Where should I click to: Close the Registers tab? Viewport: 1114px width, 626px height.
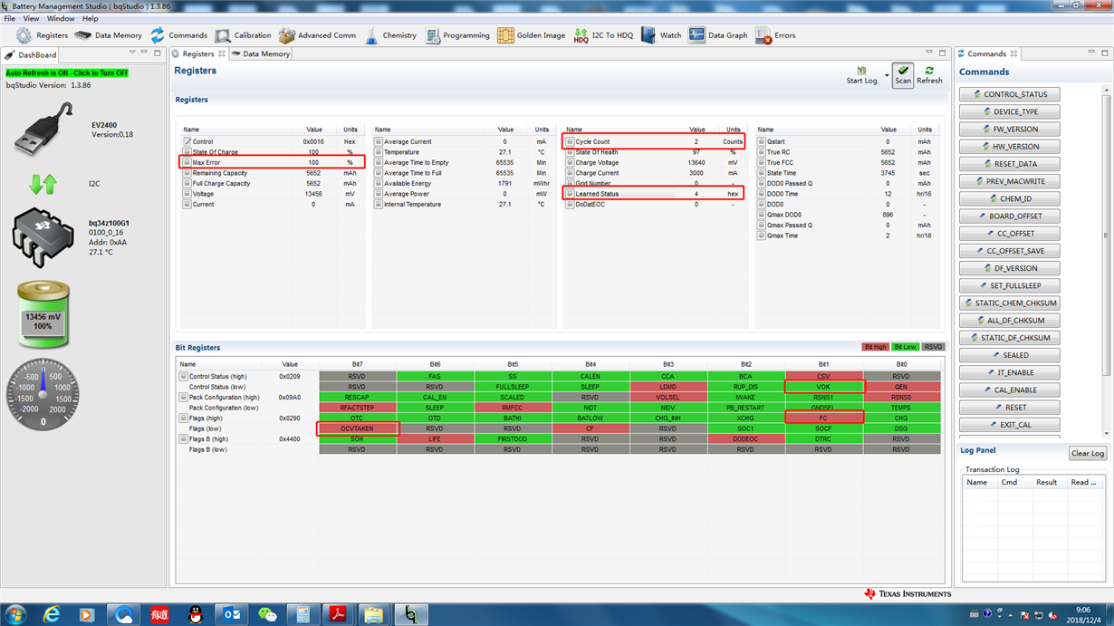click(222, 53)
